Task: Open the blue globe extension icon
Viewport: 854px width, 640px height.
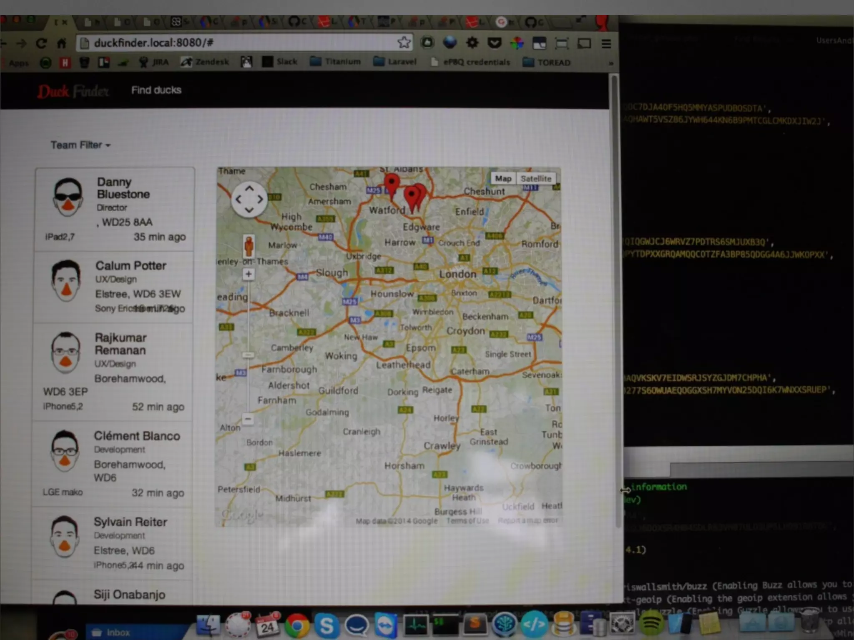Action: click(450, 42)
